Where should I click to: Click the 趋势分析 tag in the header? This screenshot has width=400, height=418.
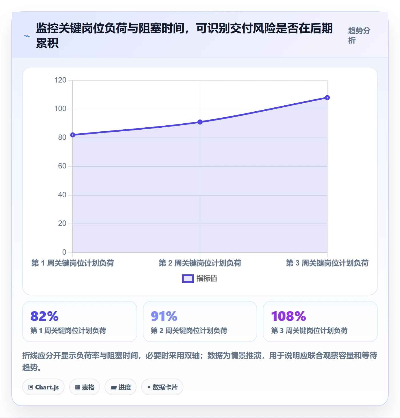(359, 35)
